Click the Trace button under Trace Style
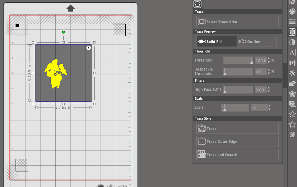297x187 pixels. coord(238,129)
